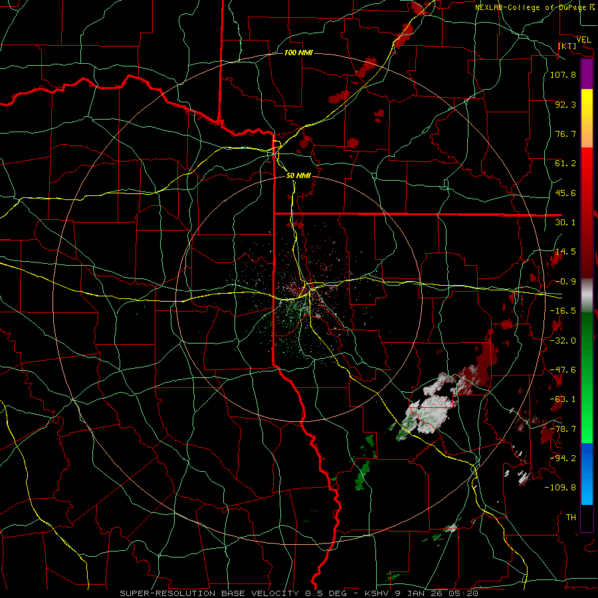Click the 92.3 legend value
Viewport: 598px width, 598px height.
(x=565, y=104)
